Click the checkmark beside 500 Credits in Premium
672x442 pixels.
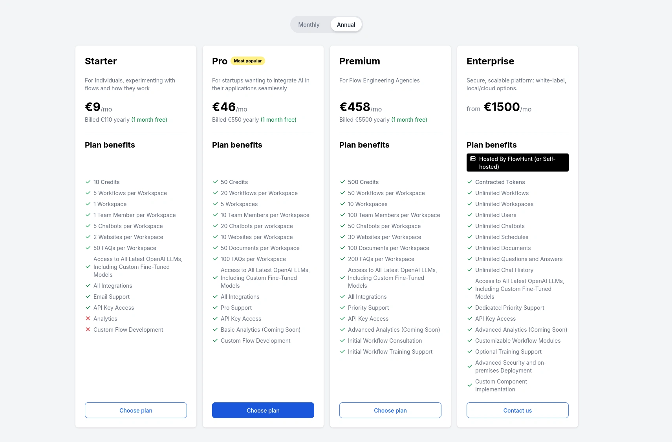(x=342, y=182)
